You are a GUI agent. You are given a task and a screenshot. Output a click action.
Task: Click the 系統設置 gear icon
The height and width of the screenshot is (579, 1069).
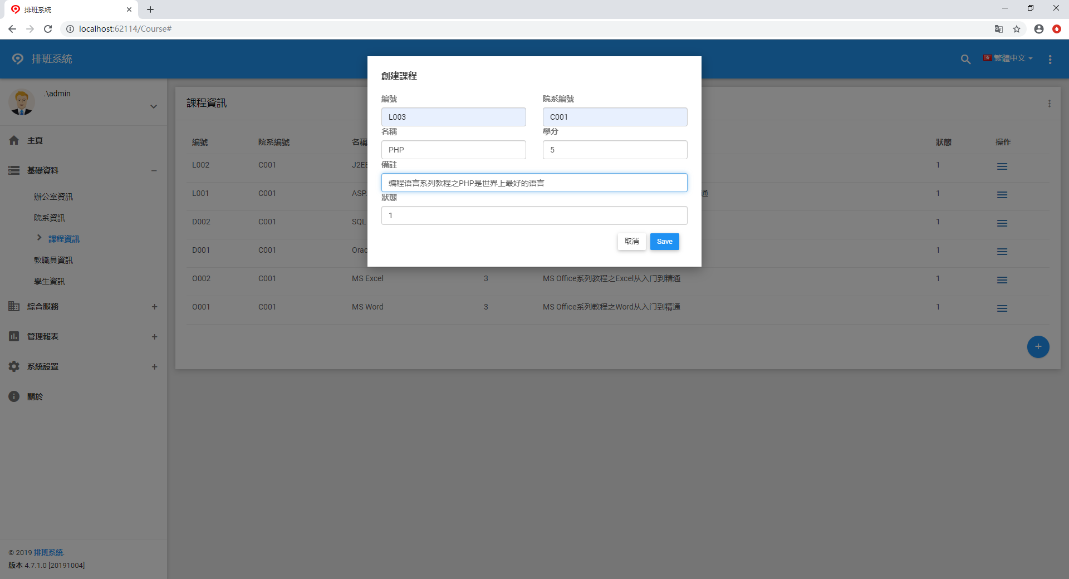tap(14, 366)
